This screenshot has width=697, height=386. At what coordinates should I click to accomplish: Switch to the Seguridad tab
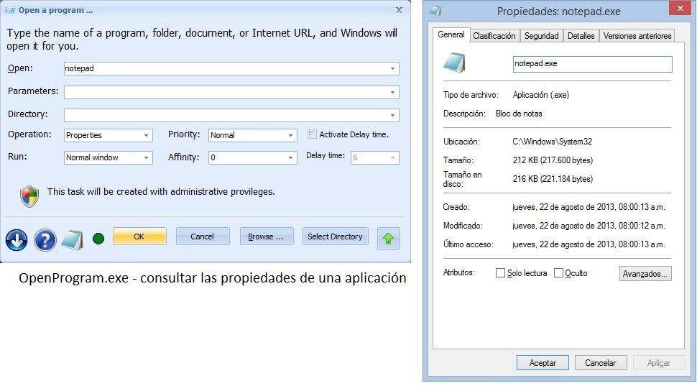click(x=541, y=36)
